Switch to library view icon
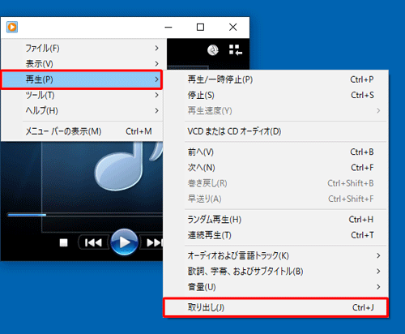This screenshot has width=405, height=334. [x=236, y=50]
